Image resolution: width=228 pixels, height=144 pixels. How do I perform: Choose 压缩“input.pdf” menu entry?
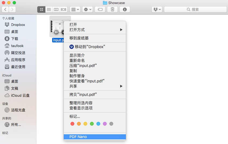pos(95,66)
